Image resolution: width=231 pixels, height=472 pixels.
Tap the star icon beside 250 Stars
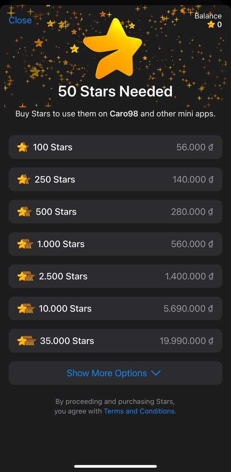tap(24, 179)
